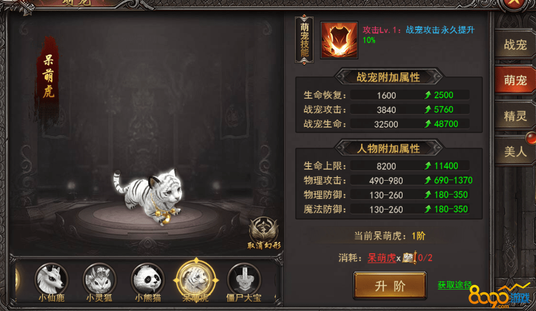536x311 pixels.
Task: Click the 升阶 upgrade button
Action: [390, 285]
